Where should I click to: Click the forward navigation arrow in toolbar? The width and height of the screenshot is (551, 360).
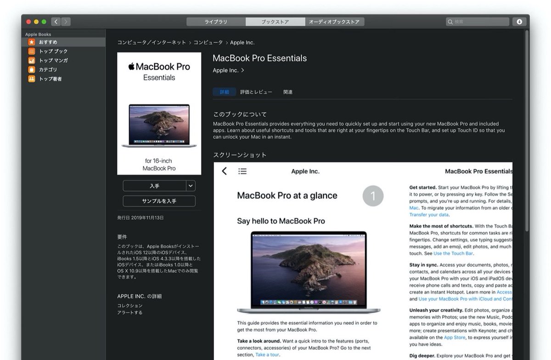pyautogui.click(x=66, y=22)
